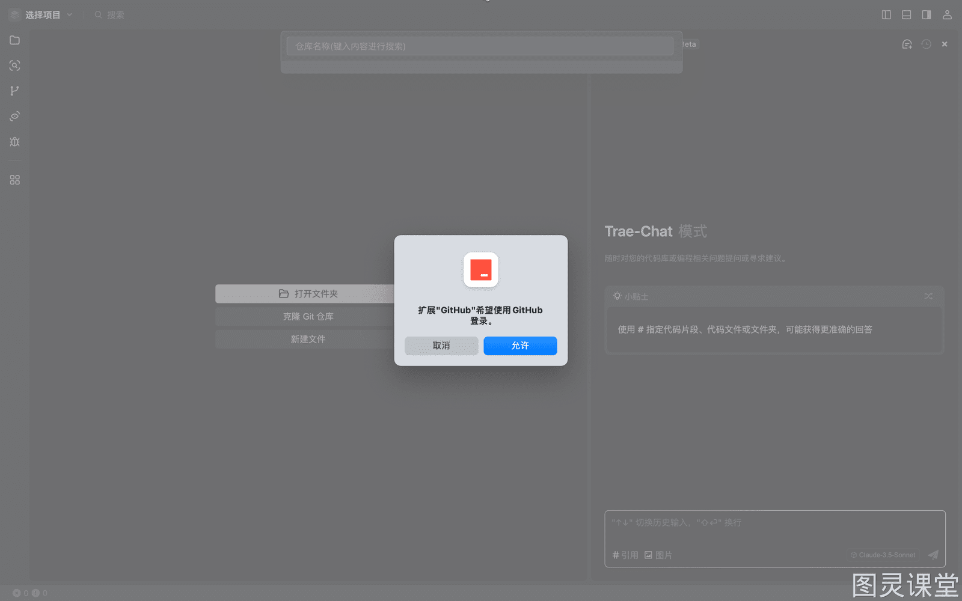Toggle the right AI panel layout icon
The image size is (962, 601).
coord(927,15)
